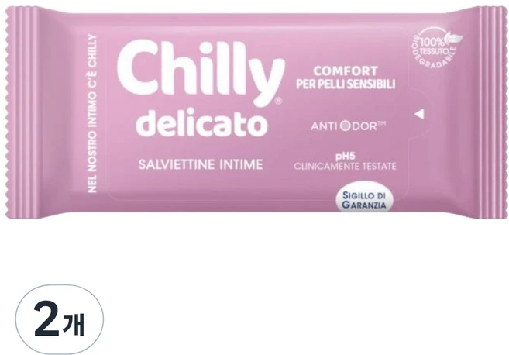Viewport: 509px width, 355px height.
Task: Click the circle O in ANTI ODOR
Action: (x=346, y=126)
